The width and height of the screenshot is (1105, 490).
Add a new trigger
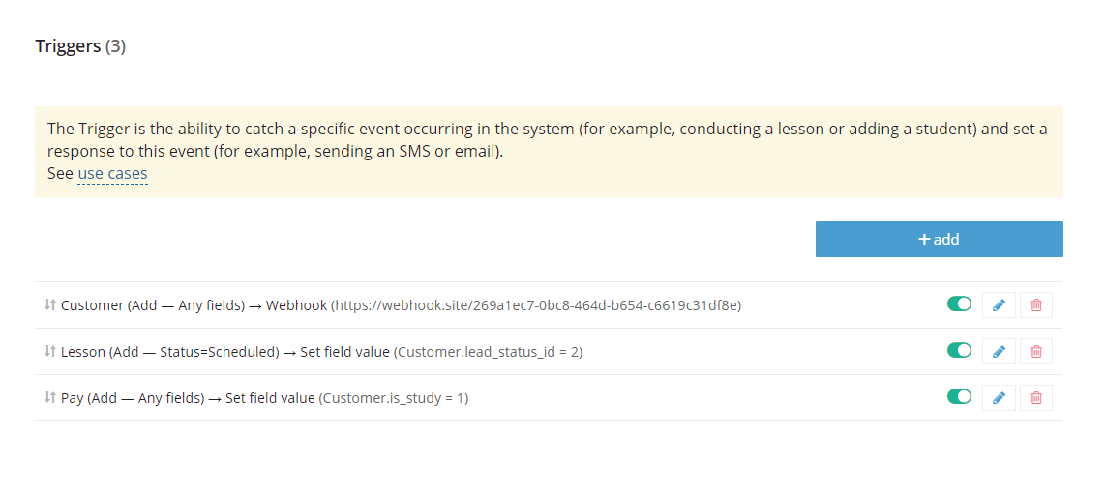[939, 240]
